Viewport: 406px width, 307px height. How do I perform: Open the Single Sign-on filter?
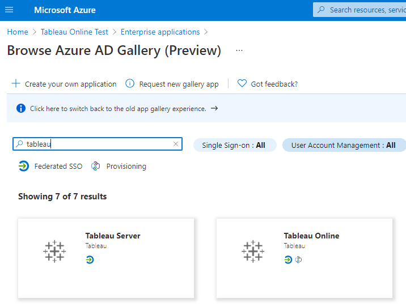tap(235, 145)
